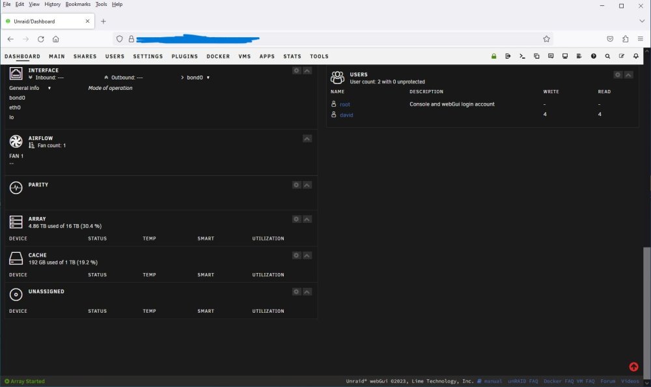Collapse the Users panel
Screen dimensions: 651x387
point(629,75)
